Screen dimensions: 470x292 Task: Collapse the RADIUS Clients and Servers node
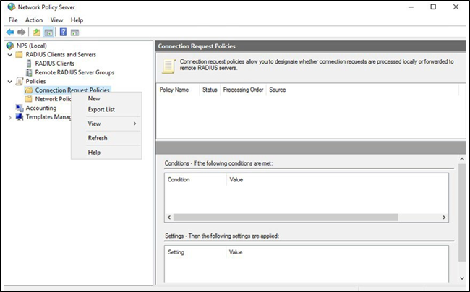(x=10, y=55)
